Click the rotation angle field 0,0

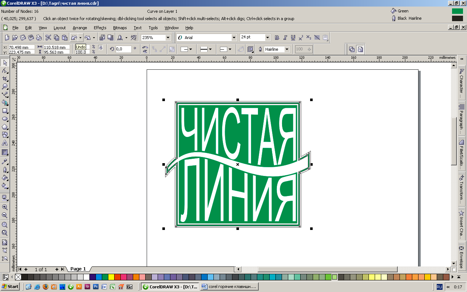[124, 49]
